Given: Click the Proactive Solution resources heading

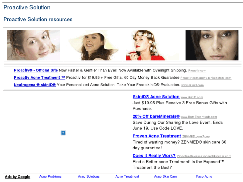Looking at the screenshot, I should click(x=38, y=19).
